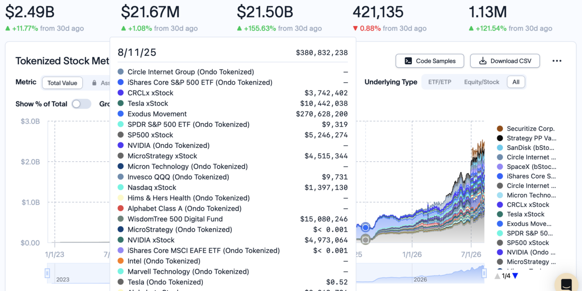The height and width of the screenshot is (291, 582).
Task: Click SP500 xStock legend color dot
Action: 500,243
